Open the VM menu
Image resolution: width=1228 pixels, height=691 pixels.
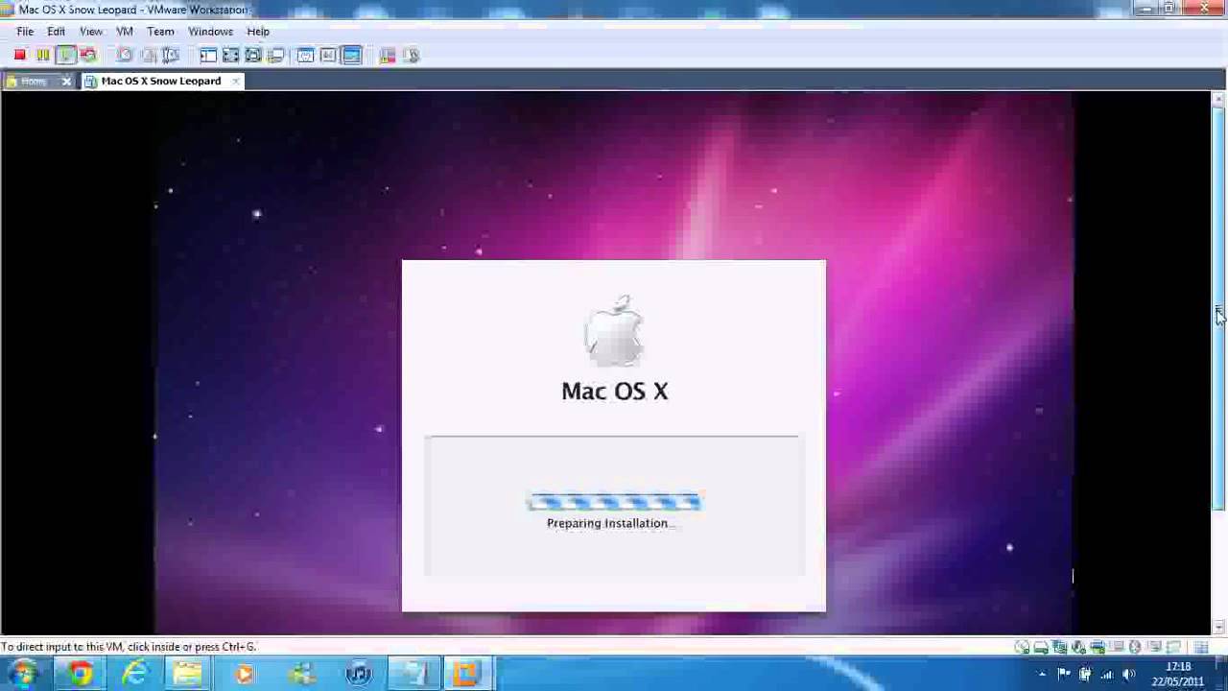125,32
